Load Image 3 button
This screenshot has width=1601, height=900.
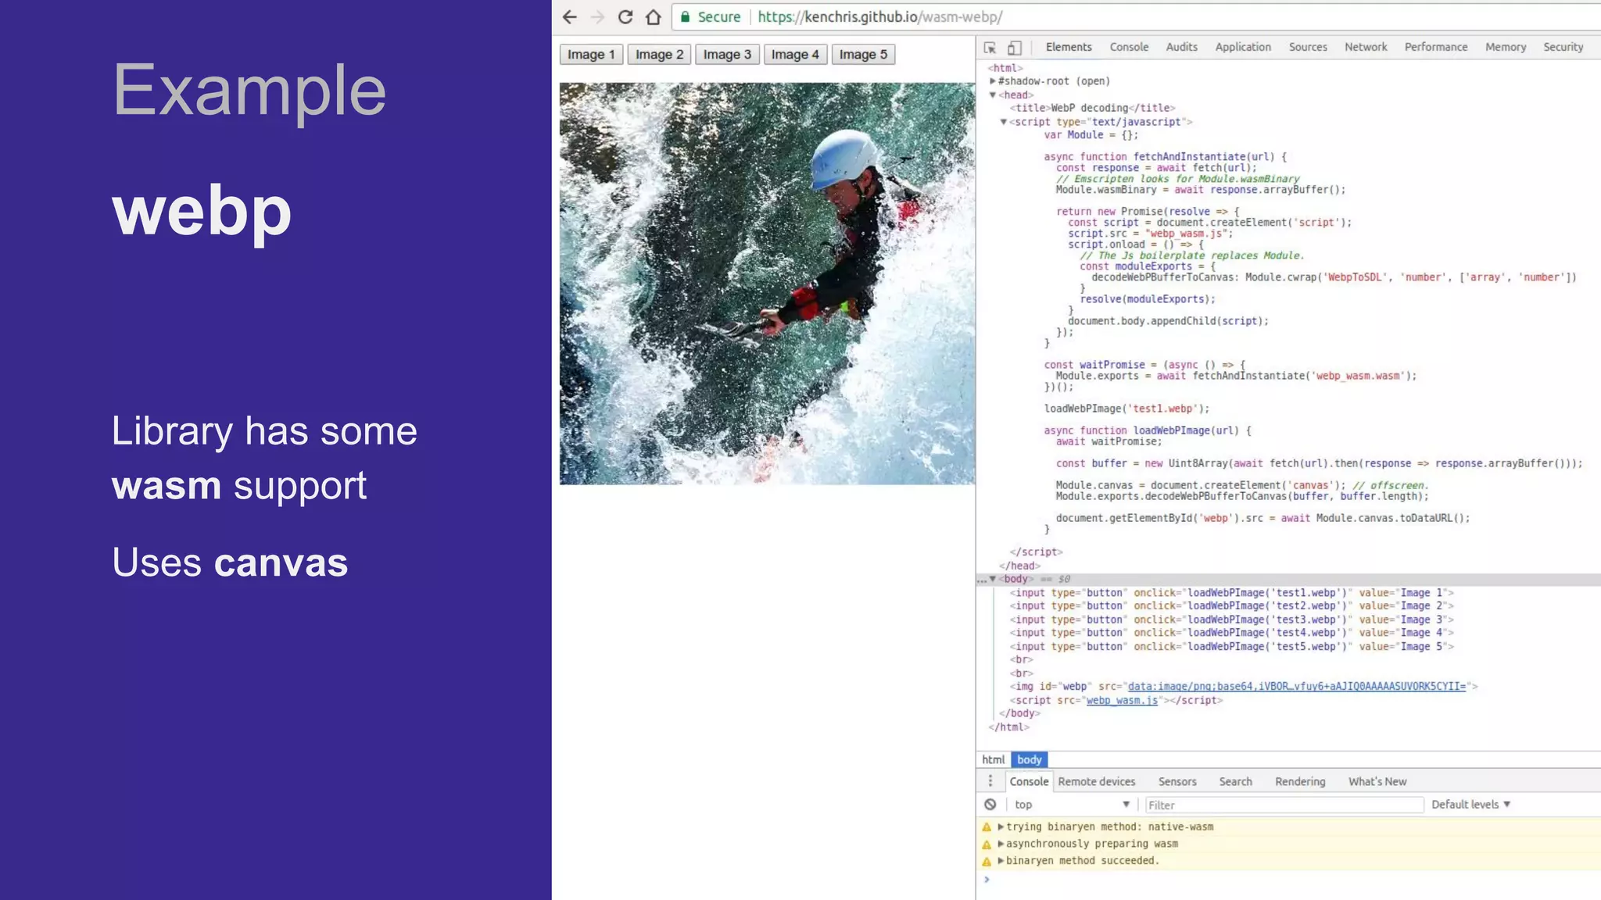pyautogui.click(x=727, y=55)
